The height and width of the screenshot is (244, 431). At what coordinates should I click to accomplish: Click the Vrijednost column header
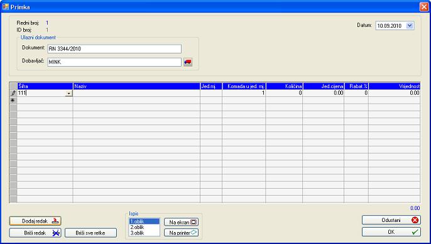point(395,86)
